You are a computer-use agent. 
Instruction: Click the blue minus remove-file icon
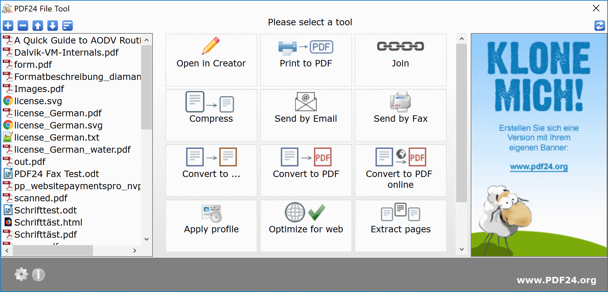point(23,26)
